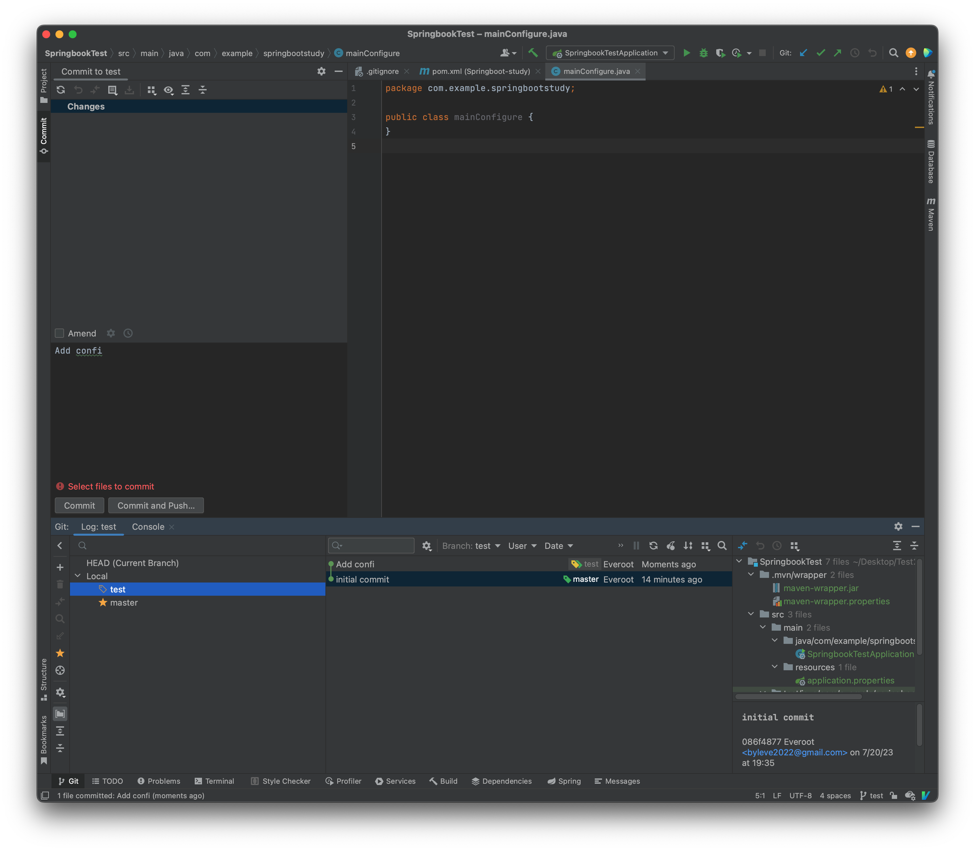The height and width of the screenshot is (851, 975).
Task: Toggle group by directory in branches
Action: (x=60, y=714)
